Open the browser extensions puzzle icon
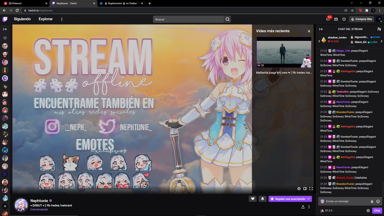This screenshot has height=216, width=384. (x=367, y=10)
